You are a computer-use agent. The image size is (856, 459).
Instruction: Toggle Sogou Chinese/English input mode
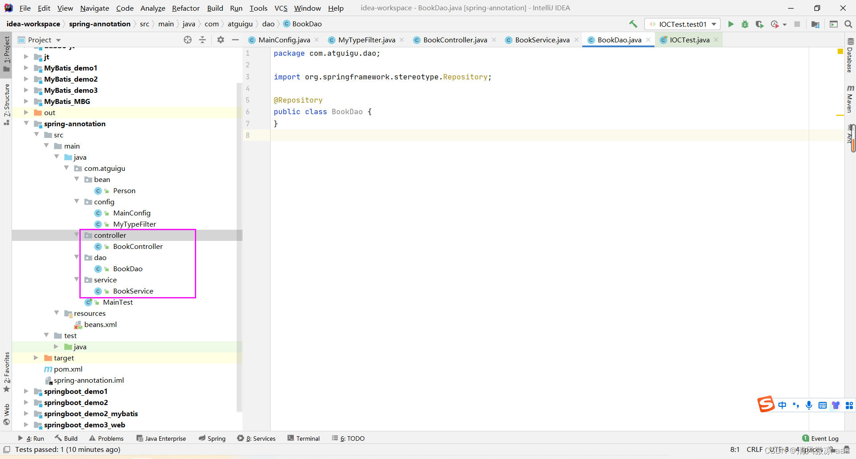point(782,405)
